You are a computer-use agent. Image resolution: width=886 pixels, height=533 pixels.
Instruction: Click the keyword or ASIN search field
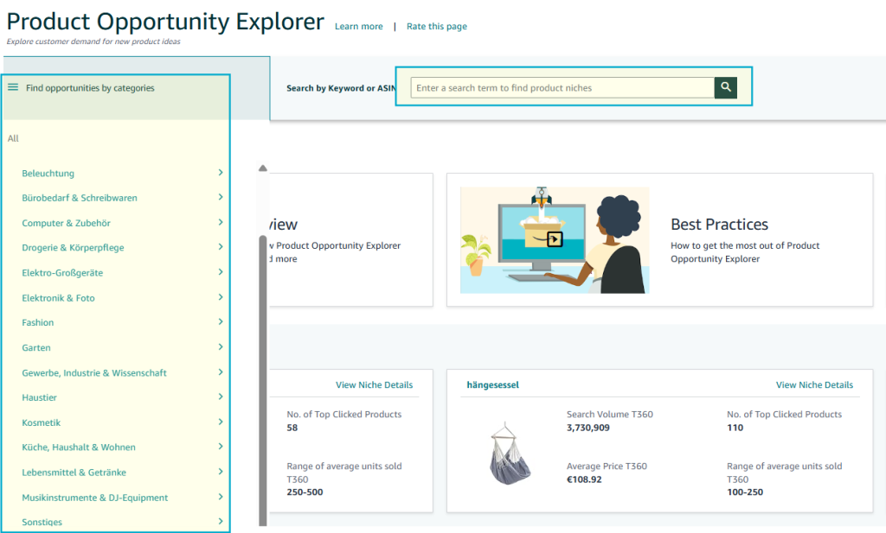point(562,87)
